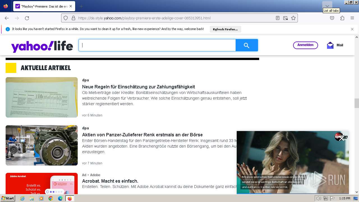Click the yahoo!life logo
Screen dimensions: 359x202
coord(42,46)
